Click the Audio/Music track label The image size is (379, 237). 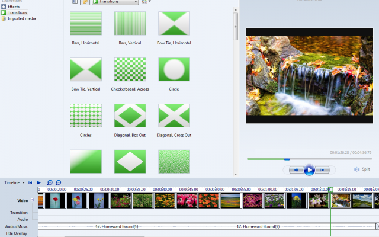click(17, 226)
